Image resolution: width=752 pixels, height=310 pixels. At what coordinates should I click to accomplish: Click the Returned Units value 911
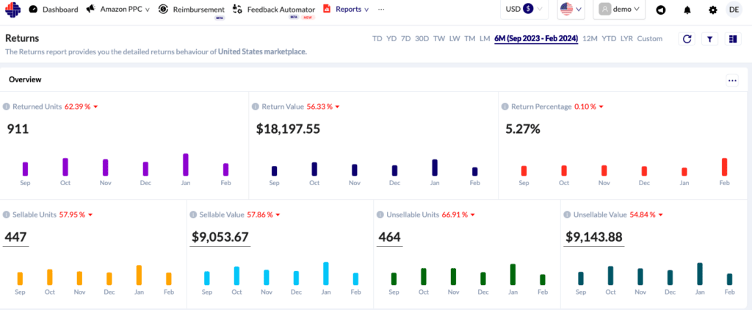click(x=18, y=129)
